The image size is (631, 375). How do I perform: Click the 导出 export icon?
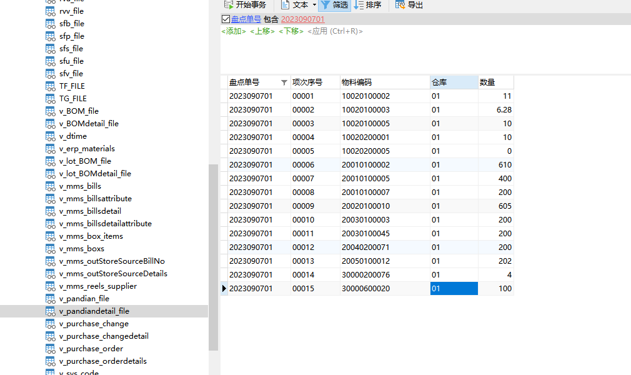400,5
